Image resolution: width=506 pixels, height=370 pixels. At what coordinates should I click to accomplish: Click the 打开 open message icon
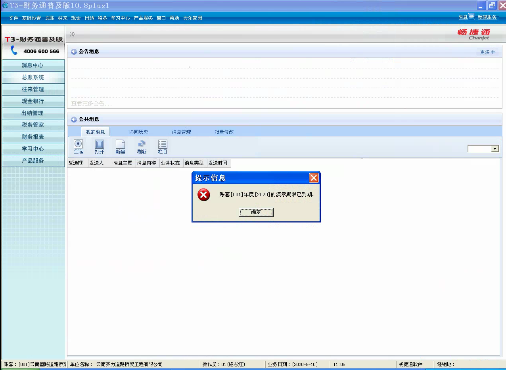(x=99, y=144)
